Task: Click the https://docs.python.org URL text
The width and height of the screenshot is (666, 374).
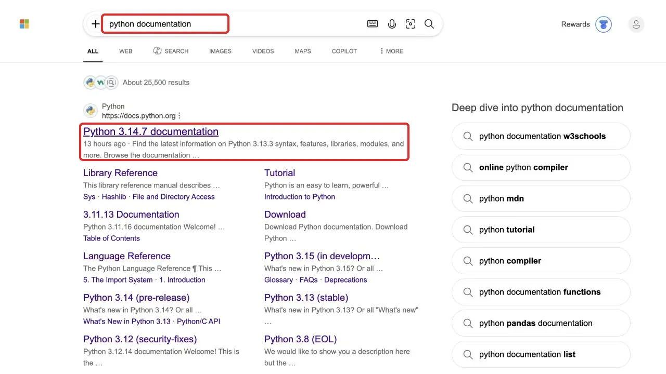Action: coord(139,116)
